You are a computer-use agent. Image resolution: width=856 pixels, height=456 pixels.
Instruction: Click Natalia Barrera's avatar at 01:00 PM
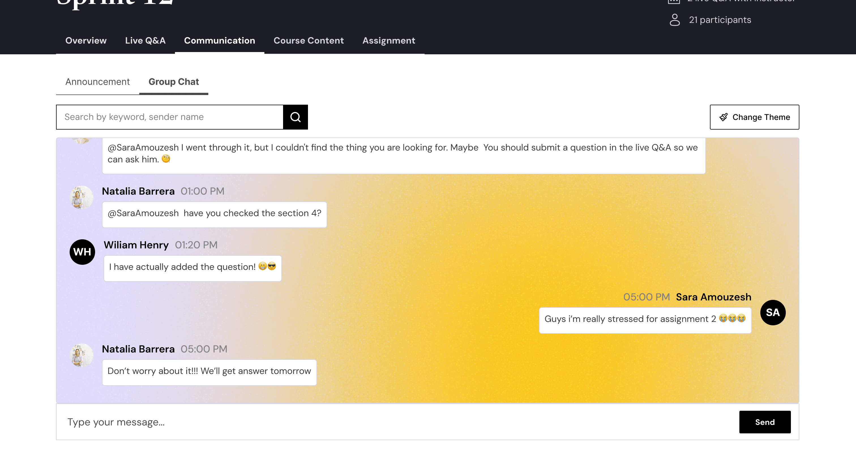(x=82, y=197)
